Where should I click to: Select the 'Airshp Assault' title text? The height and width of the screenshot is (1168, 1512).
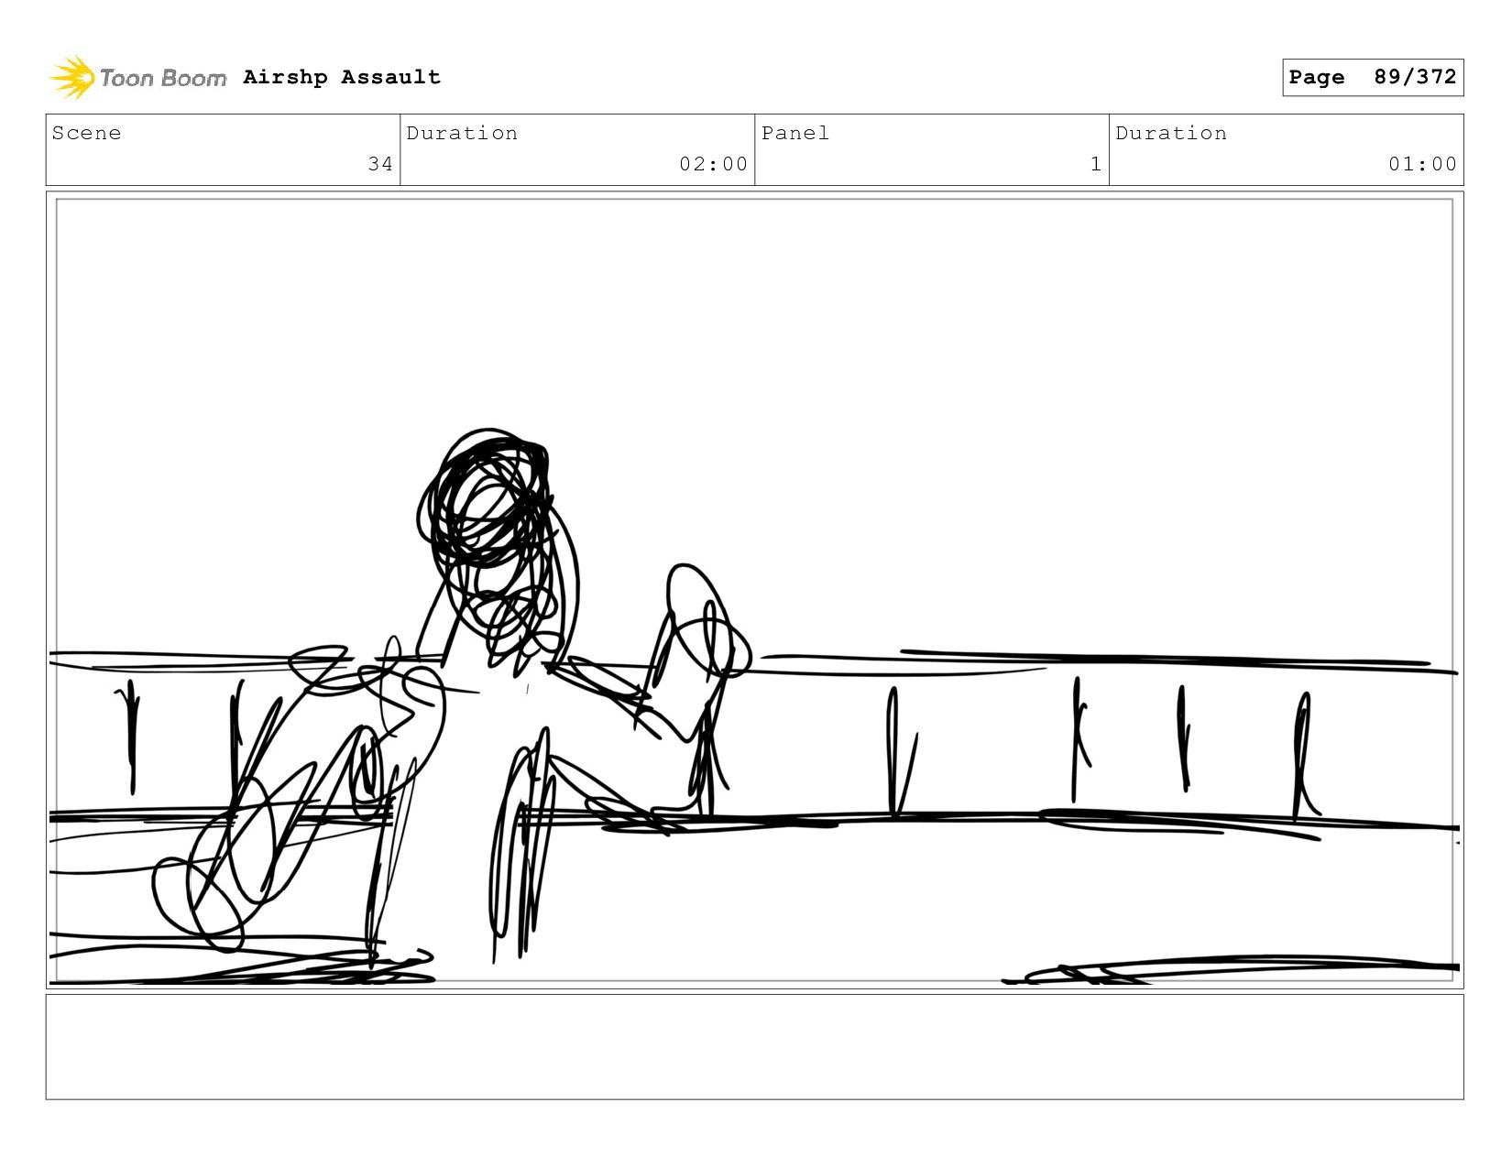[342, 77]
